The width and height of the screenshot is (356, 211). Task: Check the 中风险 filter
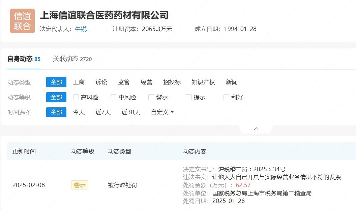113,97
